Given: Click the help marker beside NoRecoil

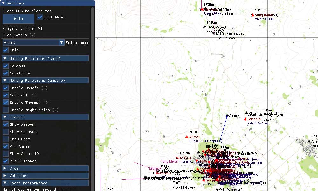Looking at the screenshot, I should coord(33,95).
